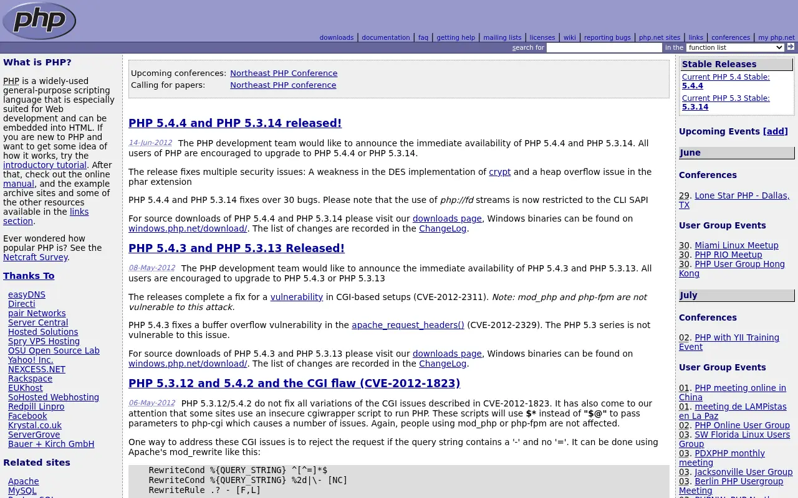The height and width of the screenshot is (498, 798).
Task: Open the 'Facebook' sponsor link
Action: coord(27,416)
